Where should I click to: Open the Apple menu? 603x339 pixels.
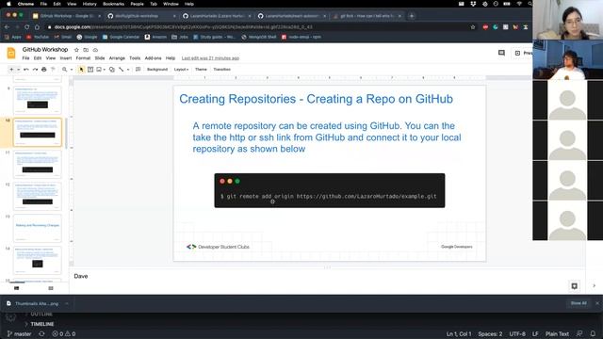pyautogui.click(x=8, y=4)
